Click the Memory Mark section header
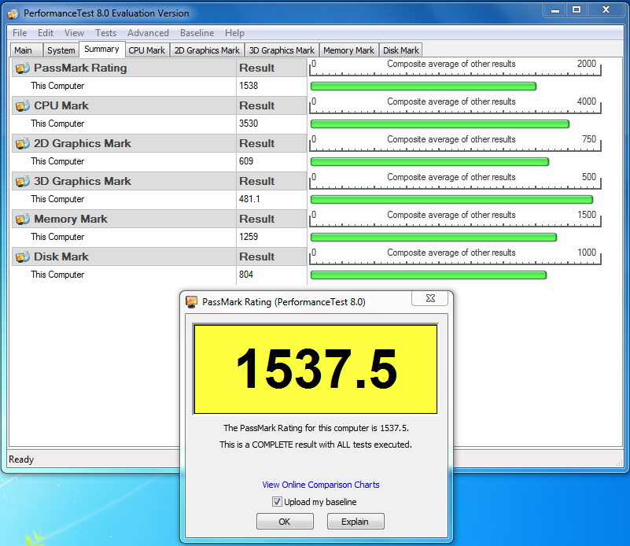Viewport: 630px width, 546px height. [x=123, y=219]
